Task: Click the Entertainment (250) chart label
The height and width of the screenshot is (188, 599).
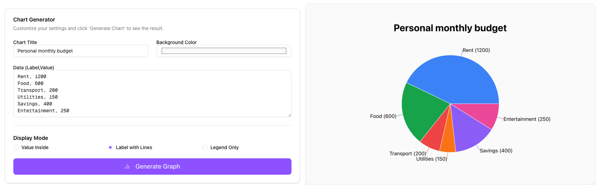Action: (527, 119)
